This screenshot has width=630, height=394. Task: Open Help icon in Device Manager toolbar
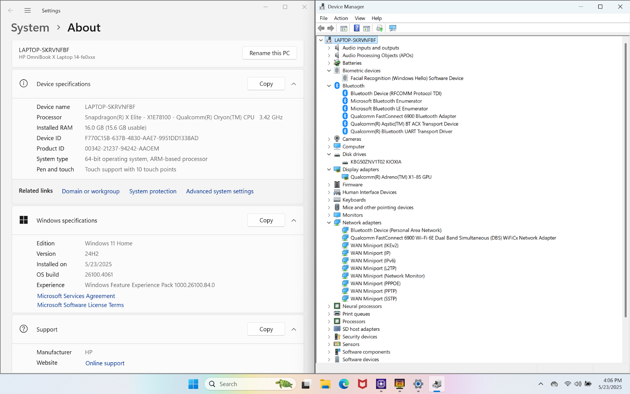(x=357, y=28)
